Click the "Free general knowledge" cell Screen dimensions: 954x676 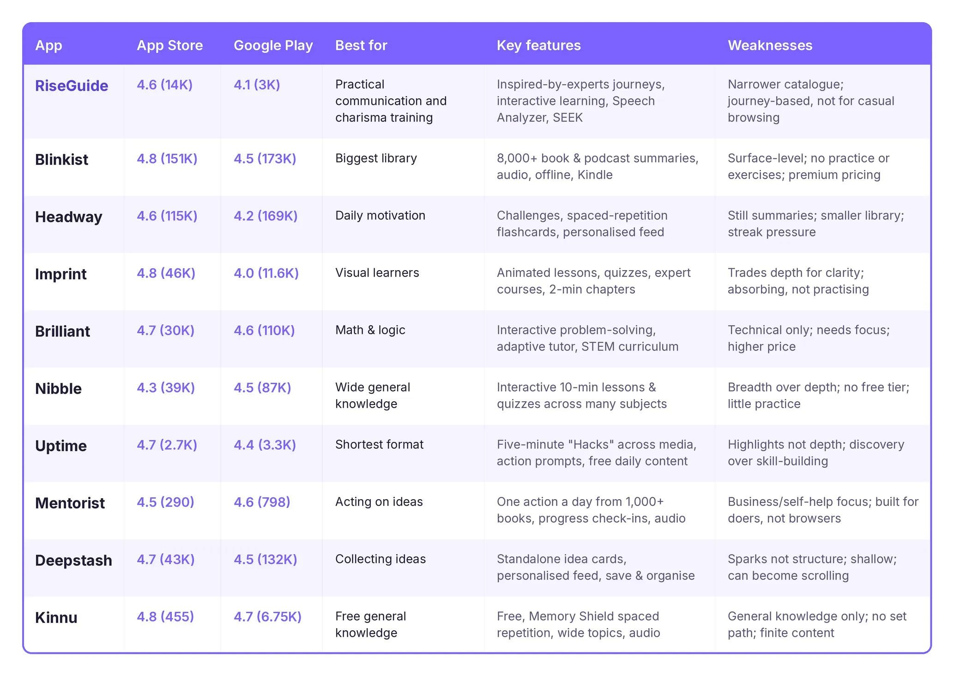[x=370, y=625]
